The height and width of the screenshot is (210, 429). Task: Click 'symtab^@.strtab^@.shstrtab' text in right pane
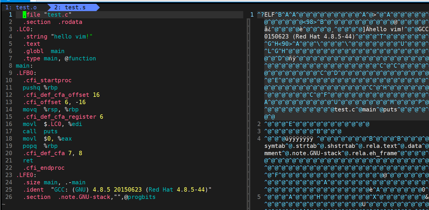point(310,146)
